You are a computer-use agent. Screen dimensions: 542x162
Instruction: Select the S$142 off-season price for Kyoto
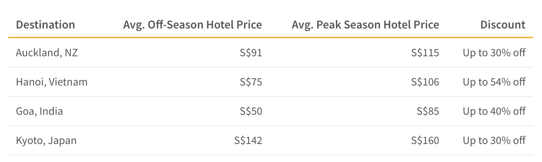pos(248,141)
